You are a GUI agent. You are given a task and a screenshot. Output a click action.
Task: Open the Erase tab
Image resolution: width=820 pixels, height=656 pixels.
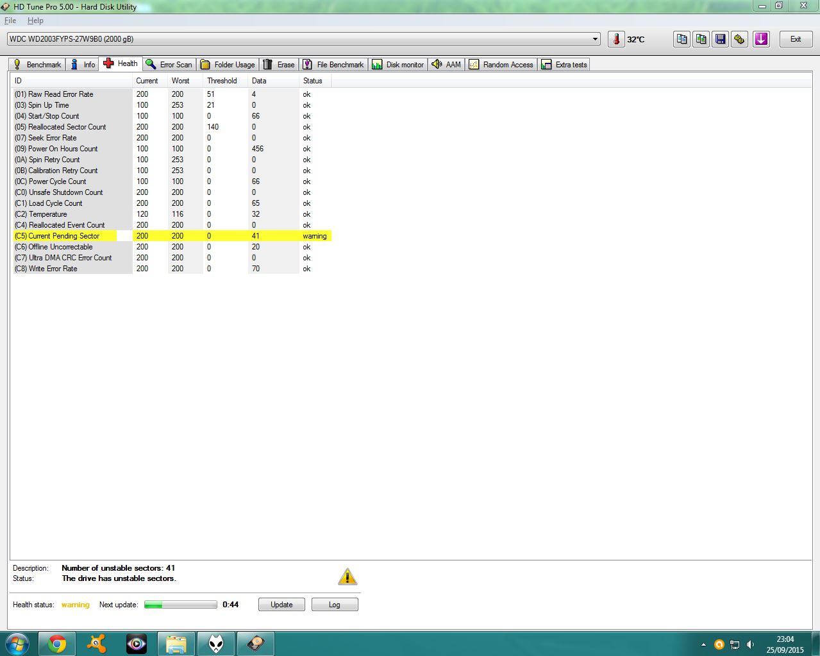coord(279,64)
